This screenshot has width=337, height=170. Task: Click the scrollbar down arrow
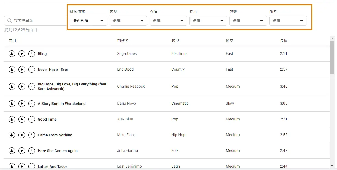tap(332, 166)
